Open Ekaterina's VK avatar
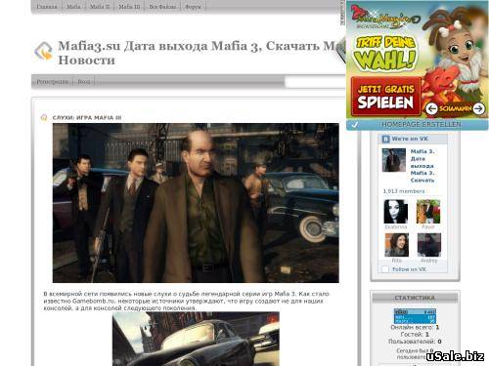Image resolution: width=489 pixels, height=366 pixels. (x=396, y=212)
